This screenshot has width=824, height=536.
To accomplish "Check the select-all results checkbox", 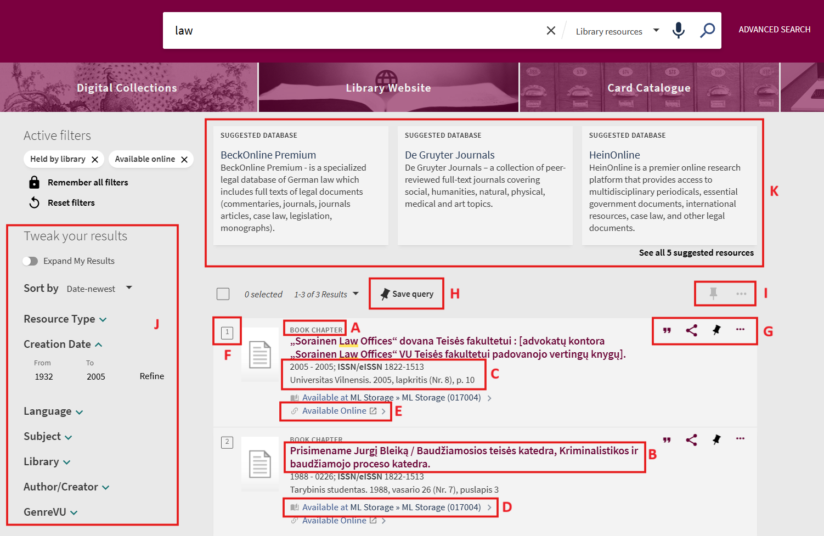I will [223, 294].
